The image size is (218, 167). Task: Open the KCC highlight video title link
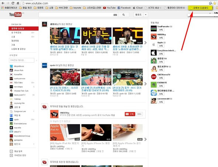point(127,89)
